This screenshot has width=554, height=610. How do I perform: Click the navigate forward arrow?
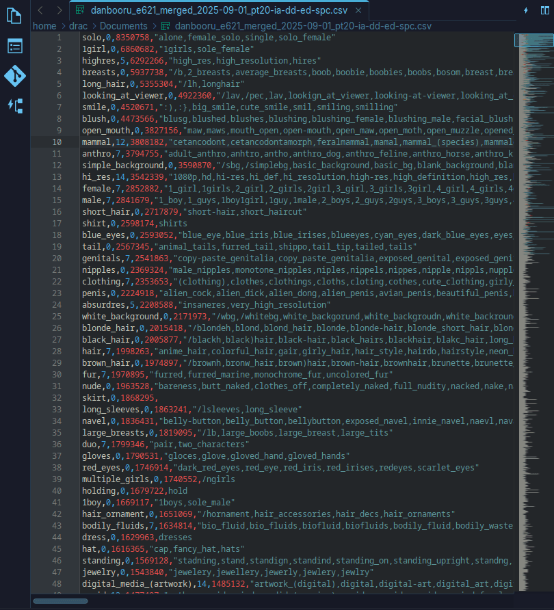pyautogui.click(x=59, y=10)
